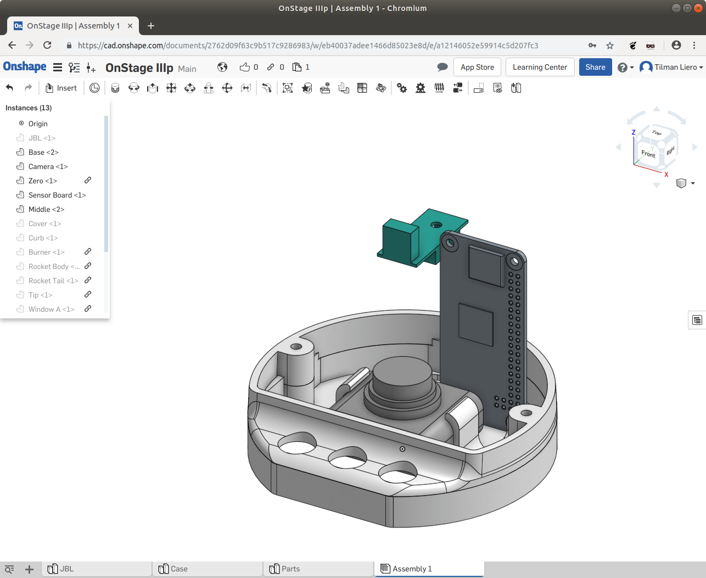Click the Onshape logo
The height and width of the screenshot is (578, 706).
25,67
